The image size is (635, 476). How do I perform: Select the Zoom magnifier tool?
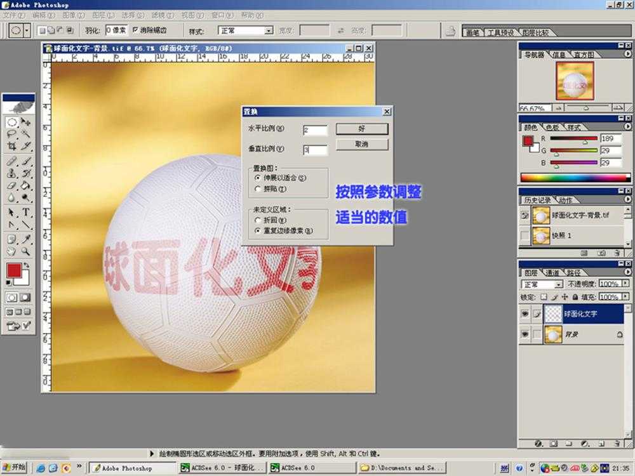[26, 251]
